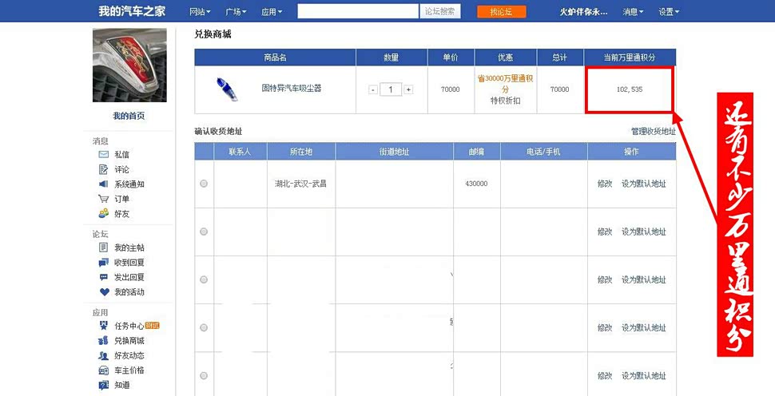The height and width of the screenshot is (396, 775).
Task: Open the 消息 dropdown in the header
Action: [633, 12]
